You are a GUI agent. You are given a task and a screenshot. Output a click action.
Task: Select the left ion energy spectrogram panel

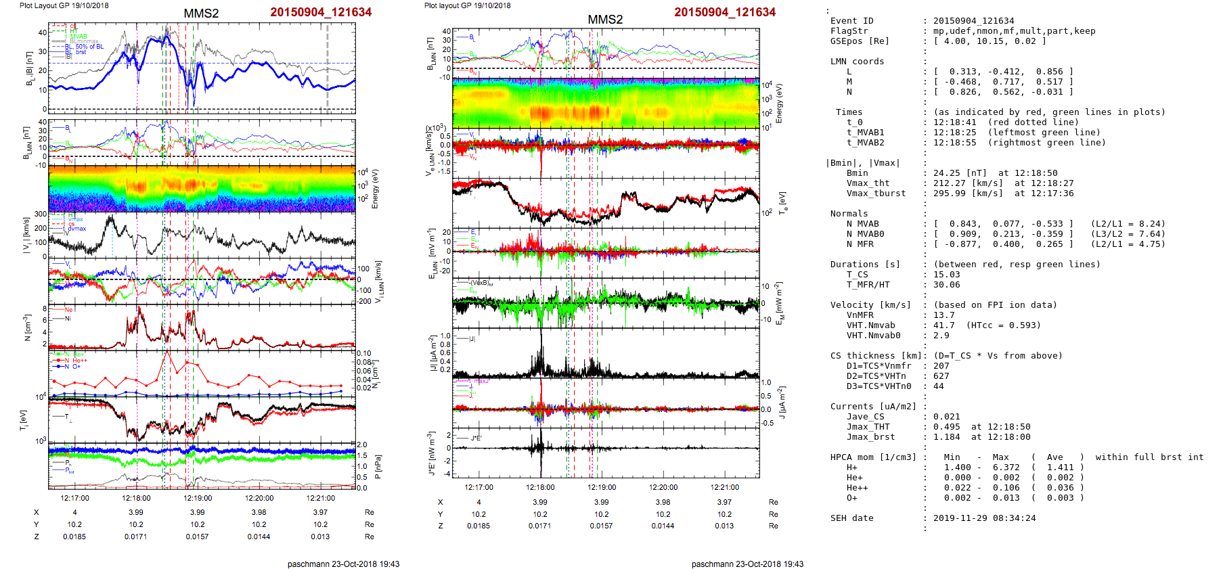click(x=201, y=188)
